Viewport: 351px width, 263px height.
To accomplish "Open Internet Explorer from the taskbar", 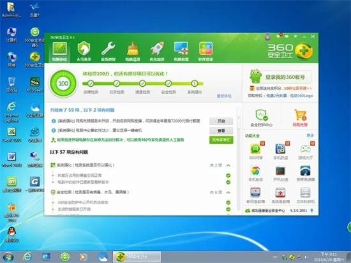I will (27, 257).
